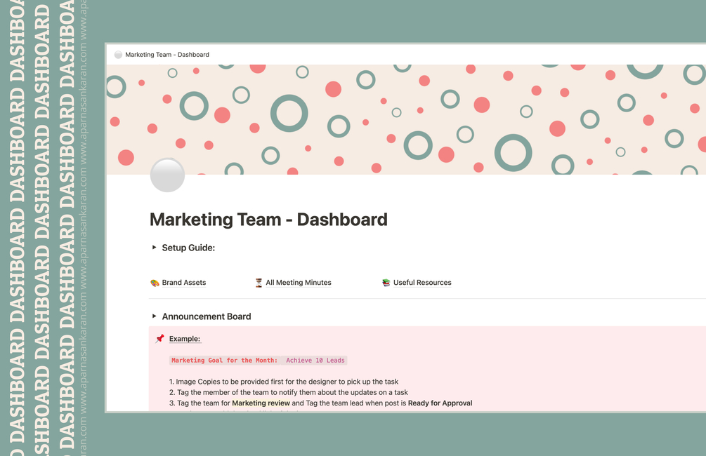Click list item about notifying team members

pyautogui.click(x=289, y=392)
